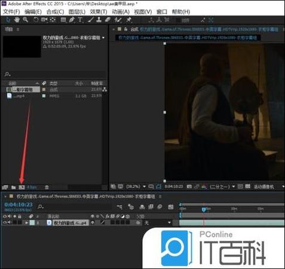Toggle the transparency grid in the viewer
The height and width of the screenshot is (269, 285).
[x=247, y=187]
